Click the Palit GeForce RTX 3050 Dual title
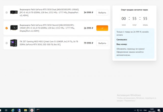The image size is (163, 112). point(49,12)
